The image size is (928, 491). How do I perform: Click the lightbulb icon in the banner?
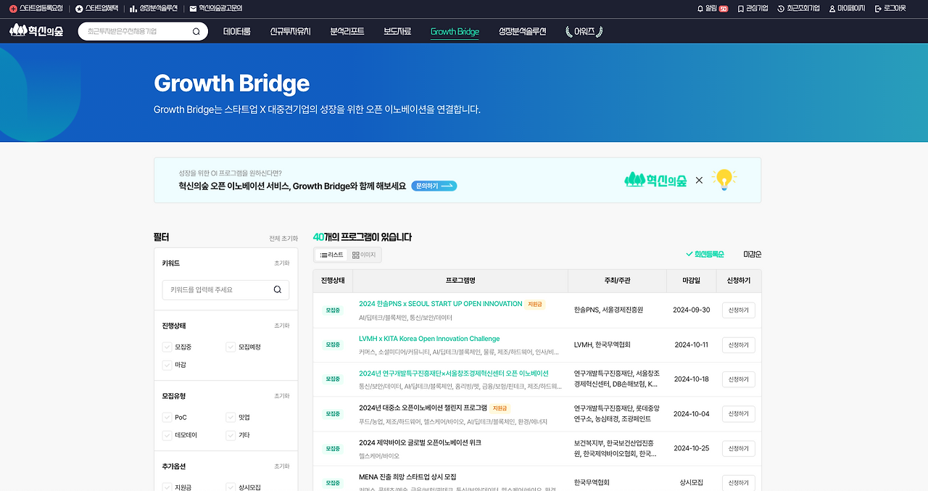point(724,179)
